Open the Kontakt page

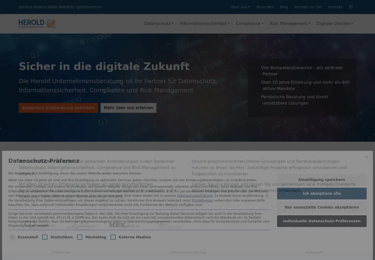335,7
